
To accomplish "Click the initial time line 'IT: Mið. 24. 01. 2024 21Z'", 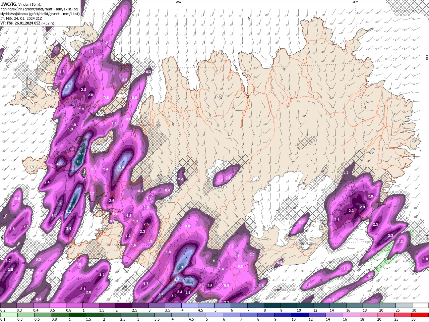I will tap(21, 18).
